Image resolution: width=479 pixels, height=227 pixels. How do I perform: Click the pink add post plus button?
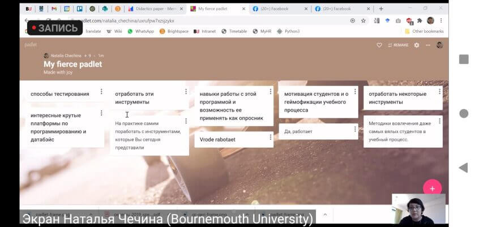[432, 189]
